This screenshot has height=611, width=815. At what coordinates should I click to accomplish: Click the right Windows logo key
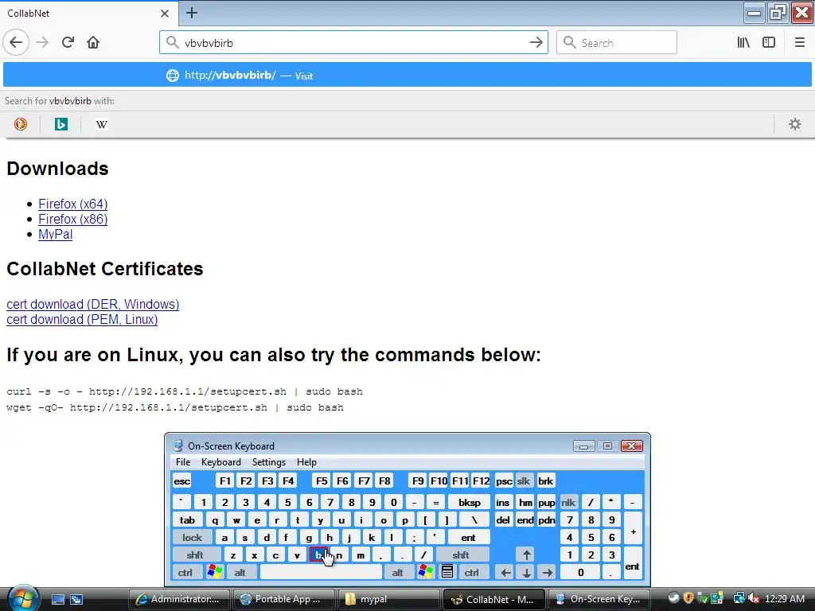(x=425, y=573)
